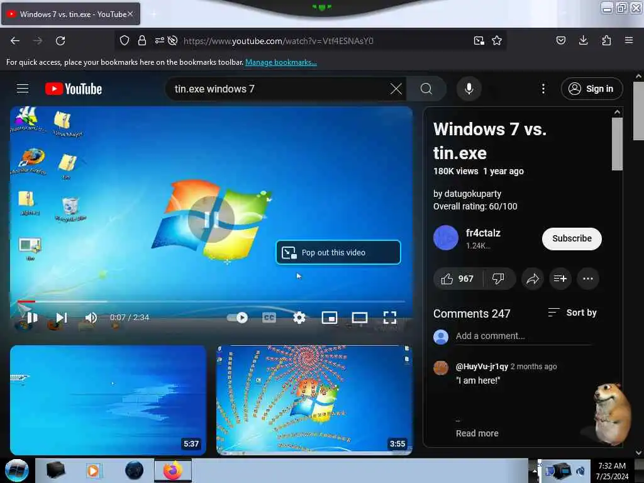Close the Windows 7 vs. tin.exe tab
Image resolution: width=644 pixels, height=483 pixels.
[x=130, y=14]
